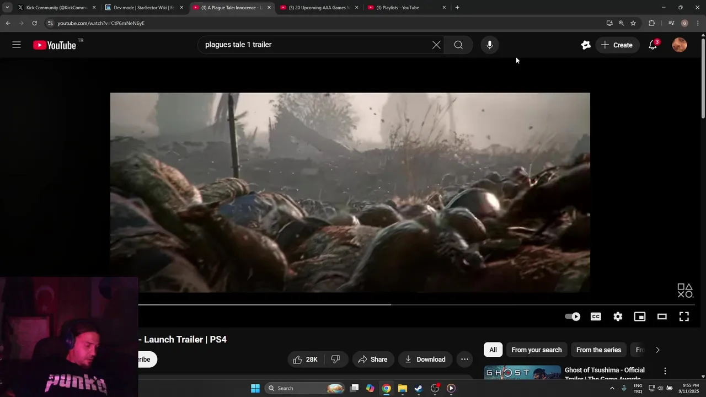Open Copilot from the taskbar
This screenshot has height=397, width=706.
[x=370, y=388]
